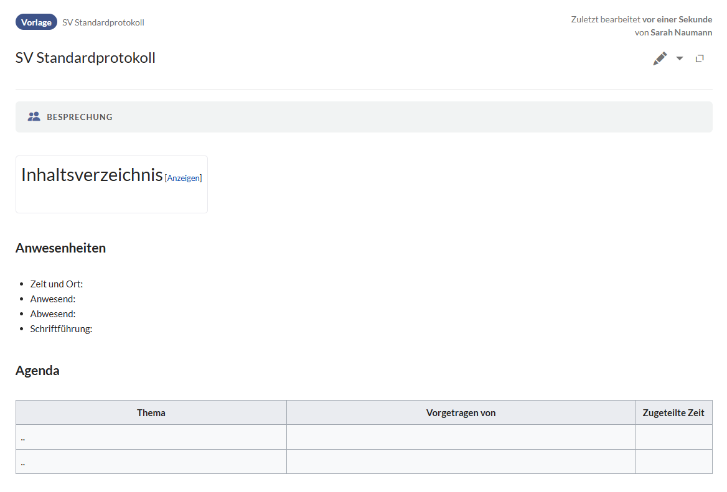Click the pencil edit icon
This screenshot has width=727, height=492.
click(660, 58)
